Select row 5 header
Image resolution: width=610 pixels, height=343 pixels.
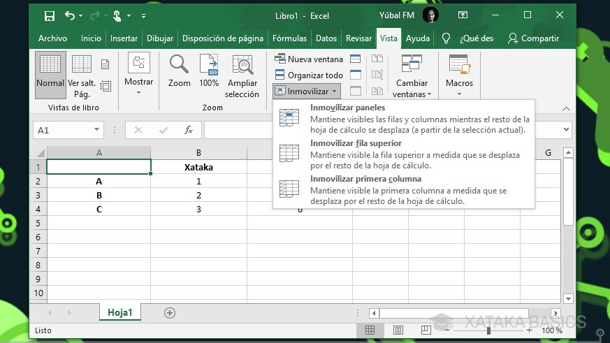pyautogui.click(x=38, y=223)
